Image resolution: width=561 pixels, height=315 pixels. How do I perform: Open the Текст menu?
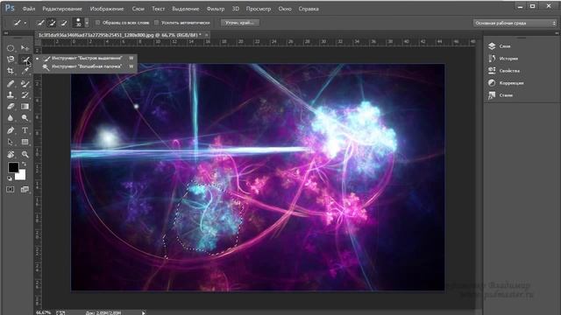point(158,9)
